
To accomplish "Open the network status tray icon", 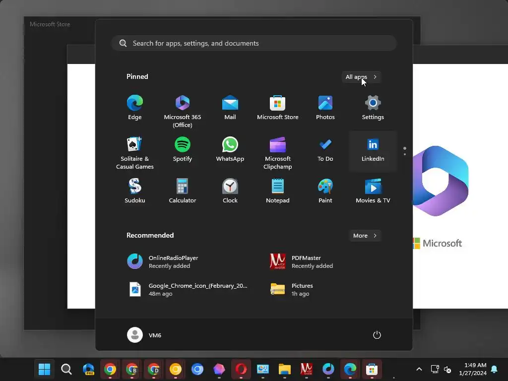I will 435,369.
